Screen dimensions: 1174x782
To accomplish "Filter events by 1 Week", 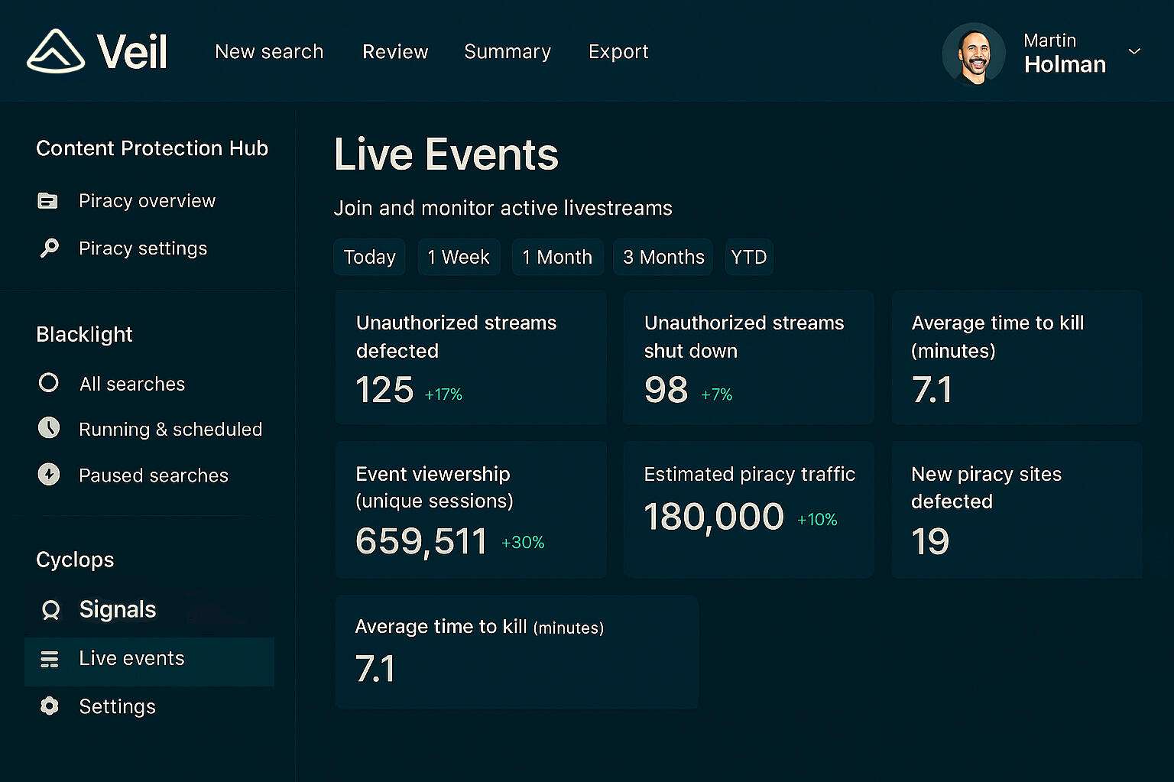I will [459, 257].
